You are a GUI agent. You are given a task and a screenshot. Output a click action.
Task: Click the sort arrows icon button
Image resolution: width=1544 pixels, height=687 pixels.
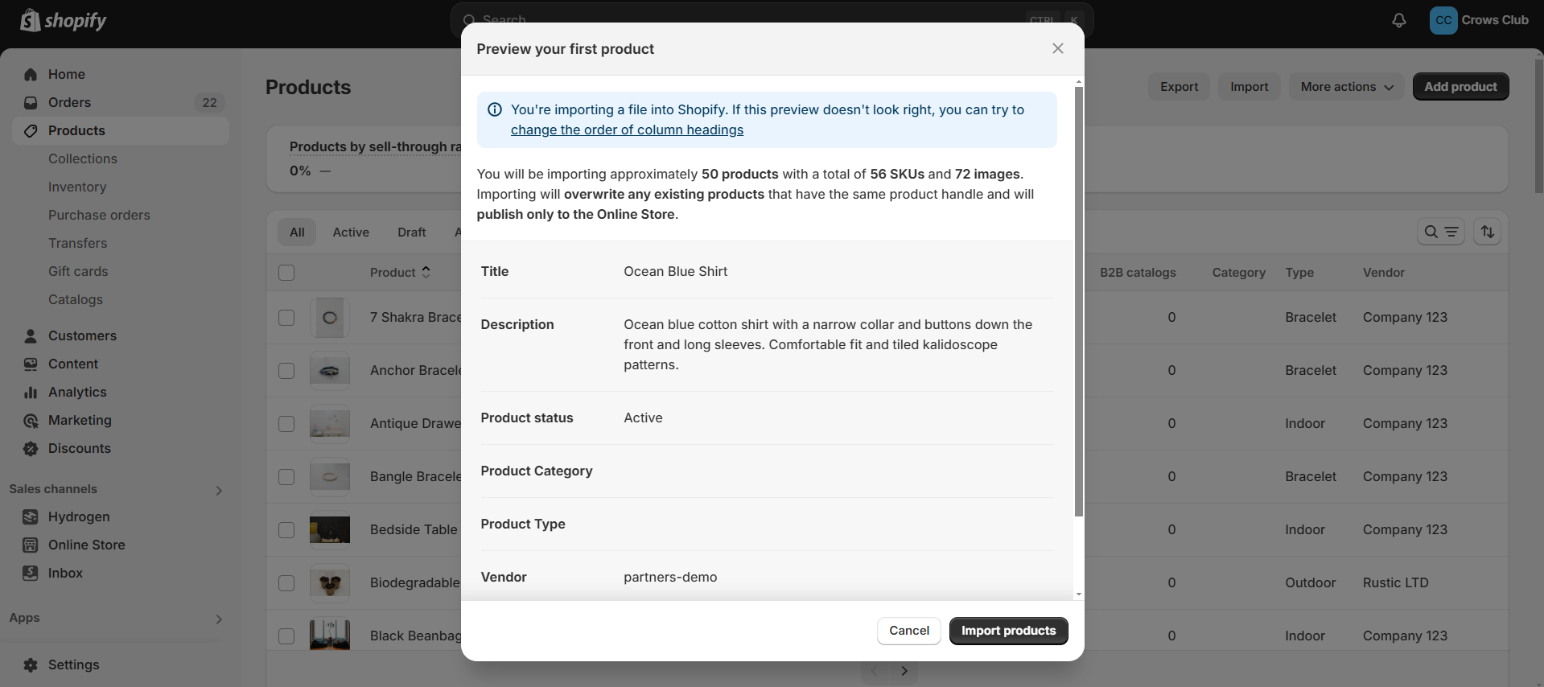1488,232
